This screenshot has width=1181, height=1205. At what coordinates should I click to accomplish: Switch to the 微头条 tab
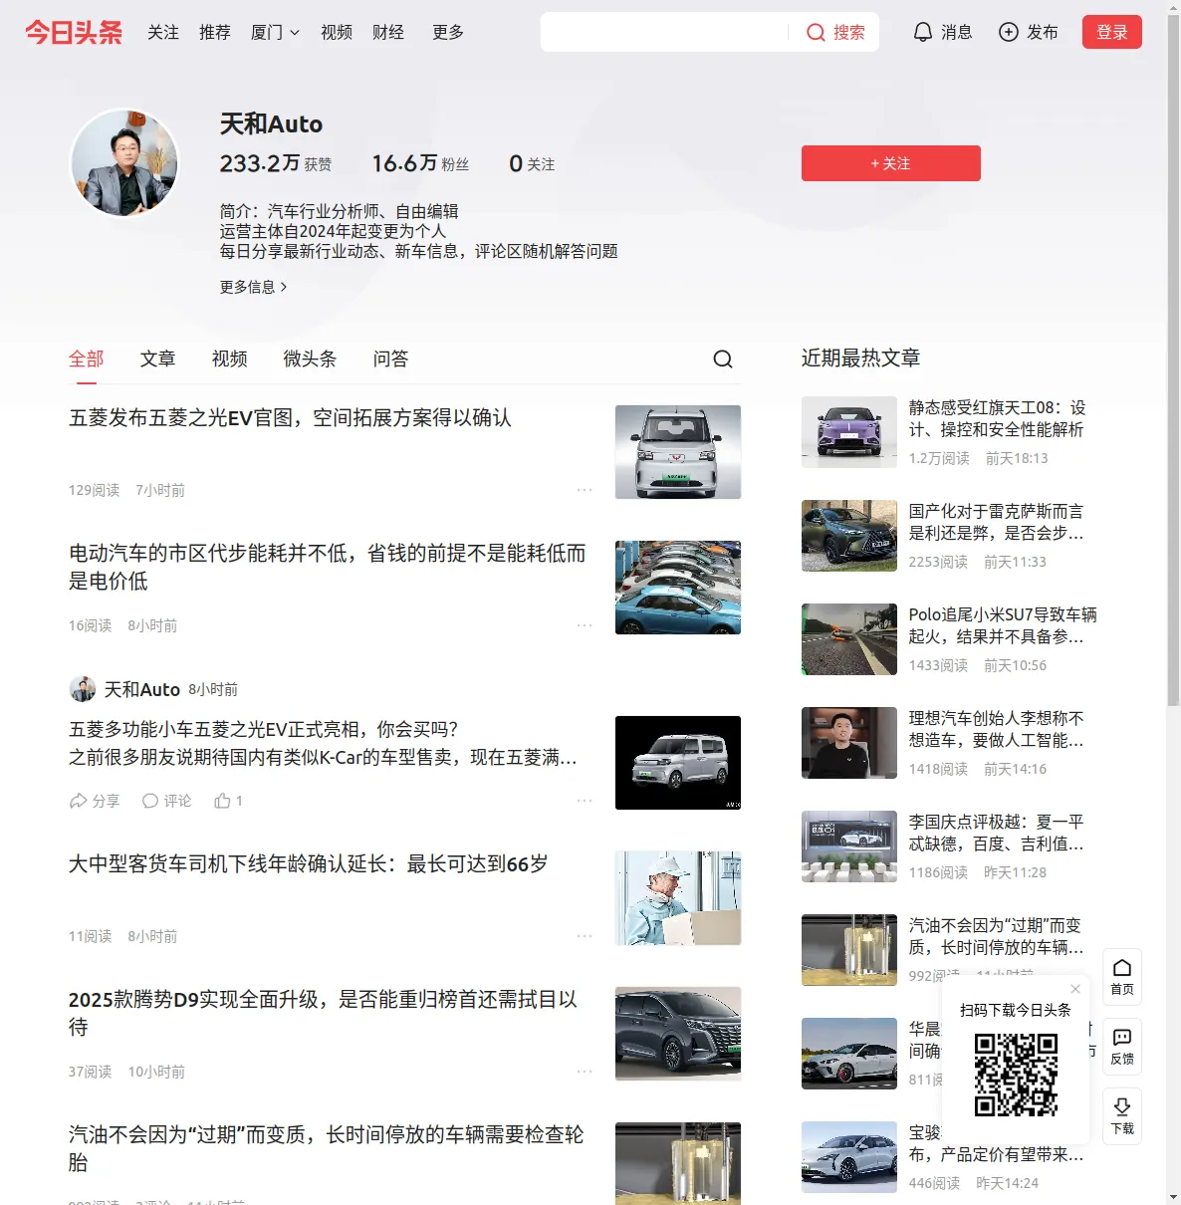tap(311, 359)
